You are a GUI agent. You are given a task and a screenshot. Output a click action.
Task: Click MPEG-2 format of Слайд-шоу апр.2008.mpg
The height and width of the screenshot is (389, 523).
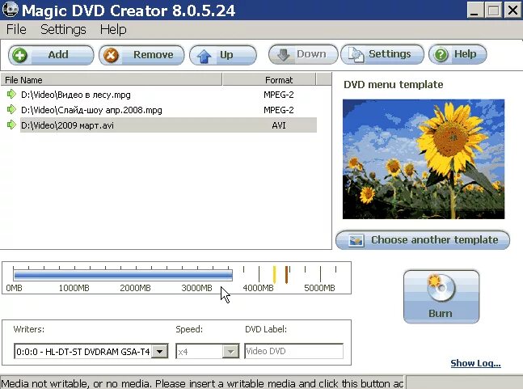[279, 110]
